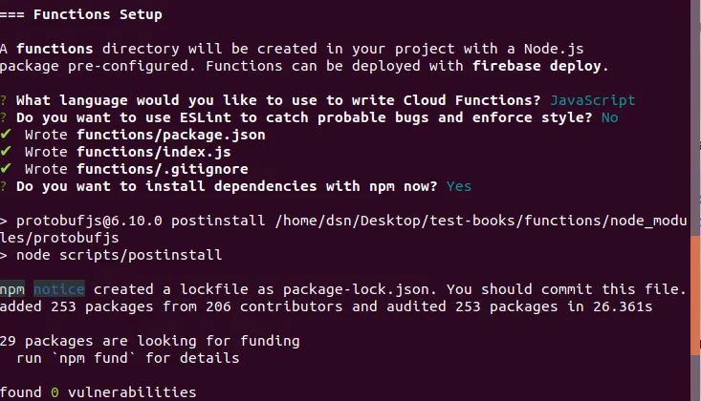Click the question mark before the npm install prompt
This screenshot has height=401, width=701.
pos(3,187)
